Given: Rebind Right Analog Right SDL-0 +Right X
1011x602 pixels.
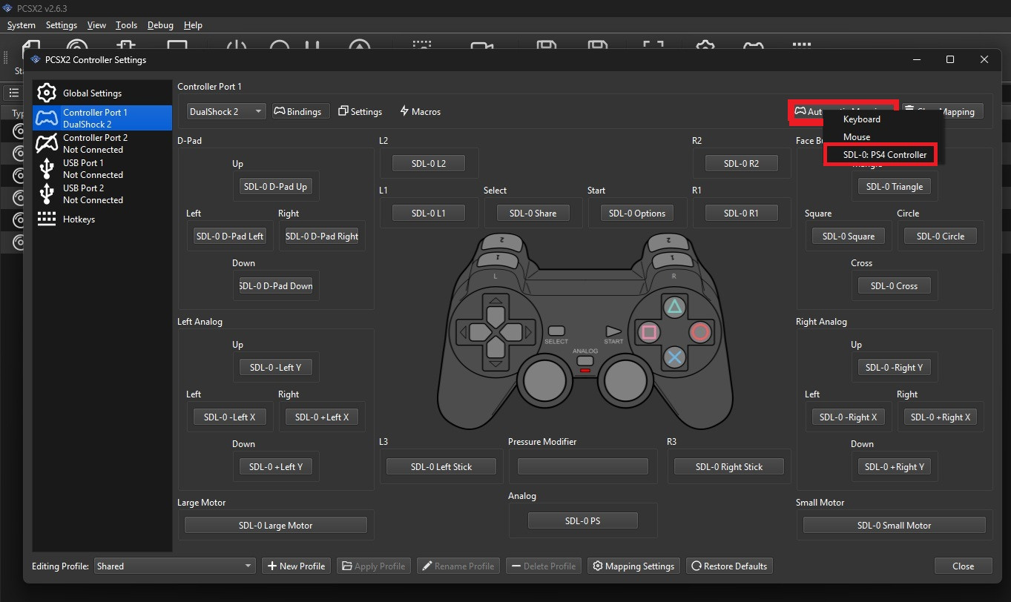Looking at the screenshot, I should (941, 417).
